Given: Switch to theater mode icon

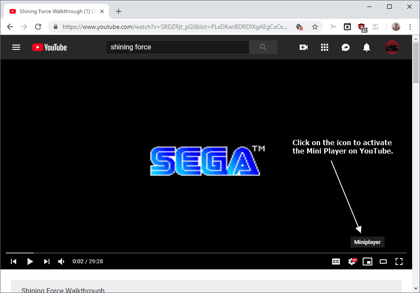Looking at the screenshot, I should tap(383, 261).
